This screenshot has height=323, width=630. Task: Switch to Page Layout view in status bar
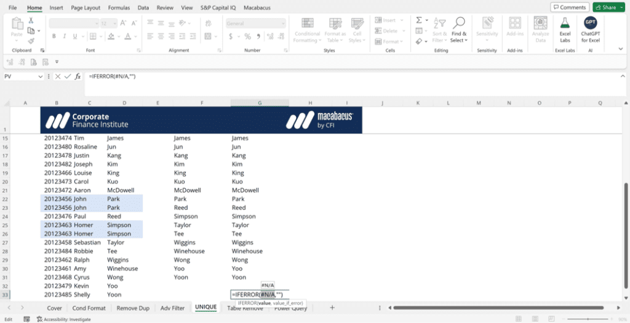click(x=543, y=319)
